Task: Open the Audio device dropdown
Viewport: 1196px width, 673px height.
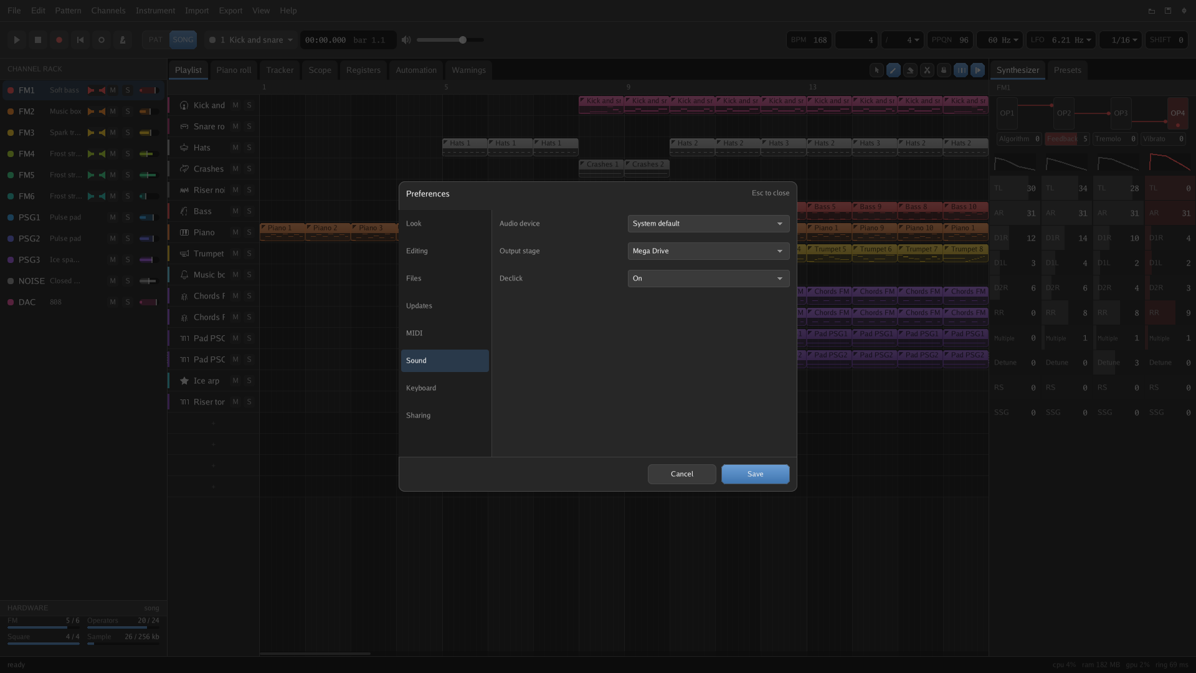Action: 708,224
